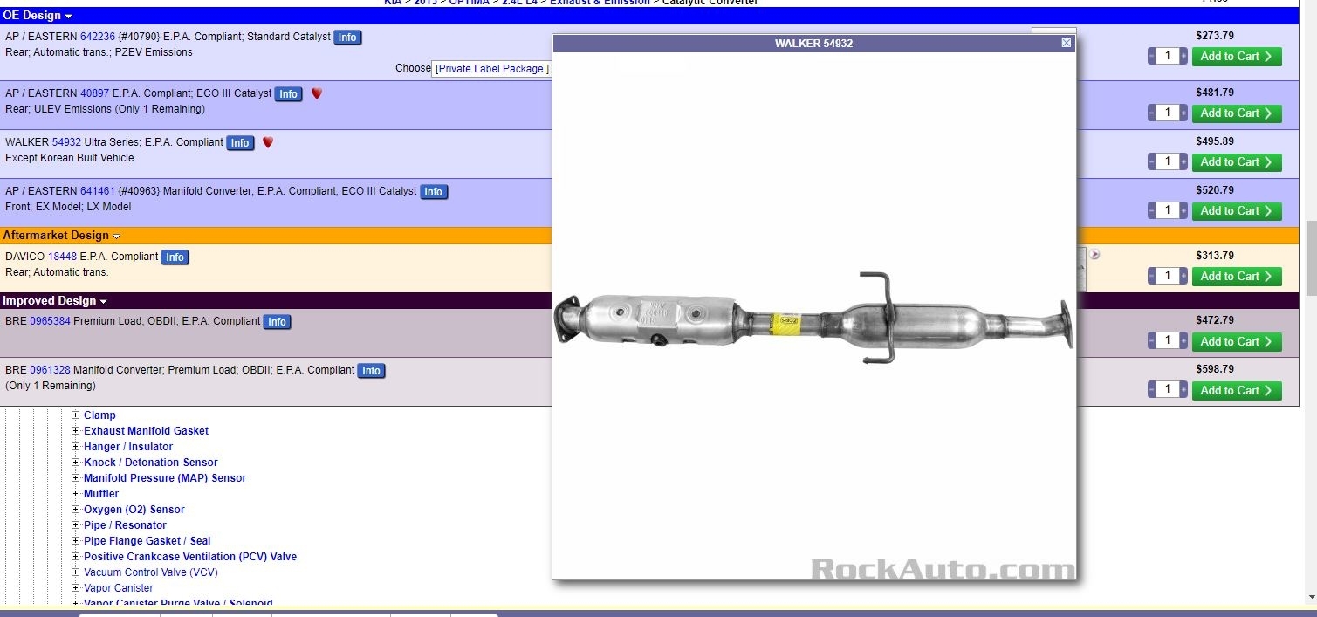Expand the Clamp category
The height and width of the screenshot is (617, 1317).
coord(76,415)
